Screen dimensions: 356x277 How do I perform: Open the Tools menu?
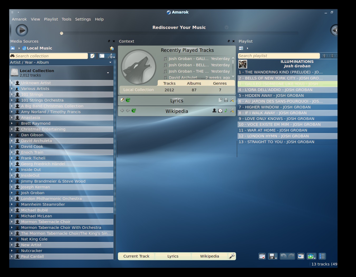(66, 19)
